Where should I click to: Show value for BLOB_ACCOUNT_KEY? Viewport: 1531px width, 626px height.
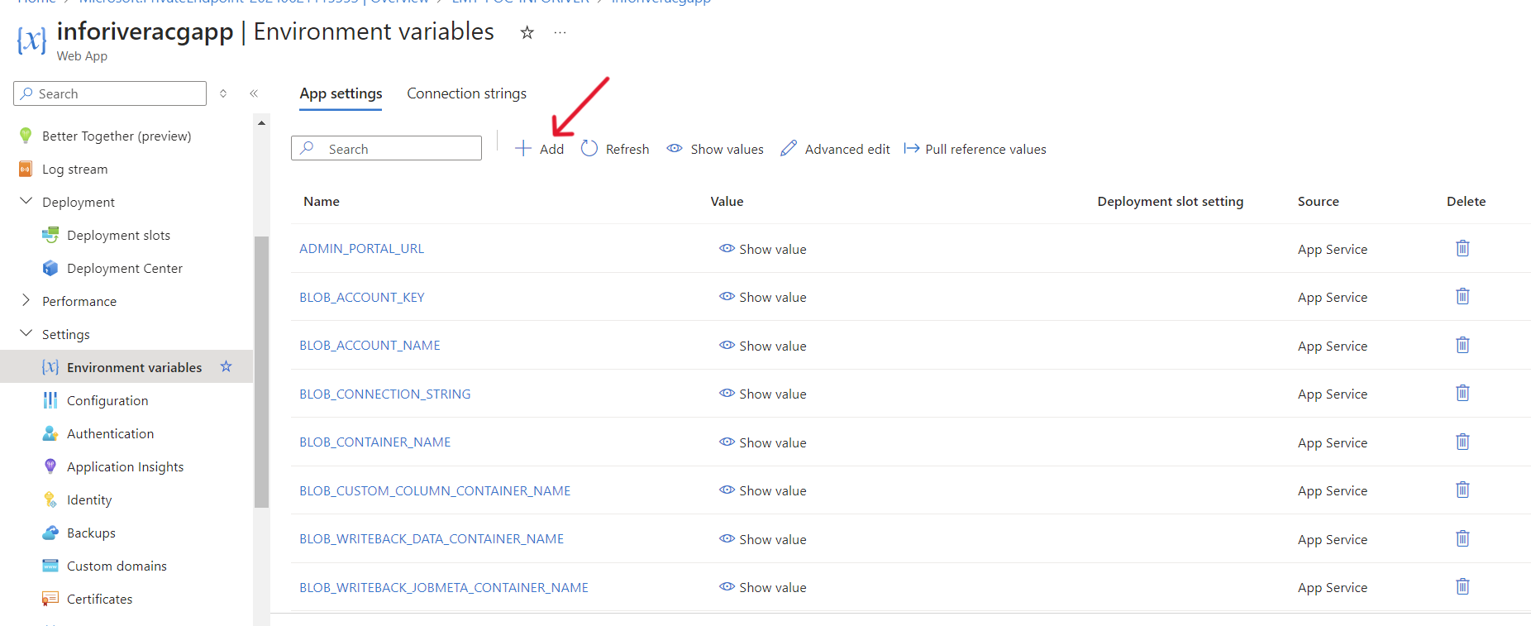tap(762, 298)
